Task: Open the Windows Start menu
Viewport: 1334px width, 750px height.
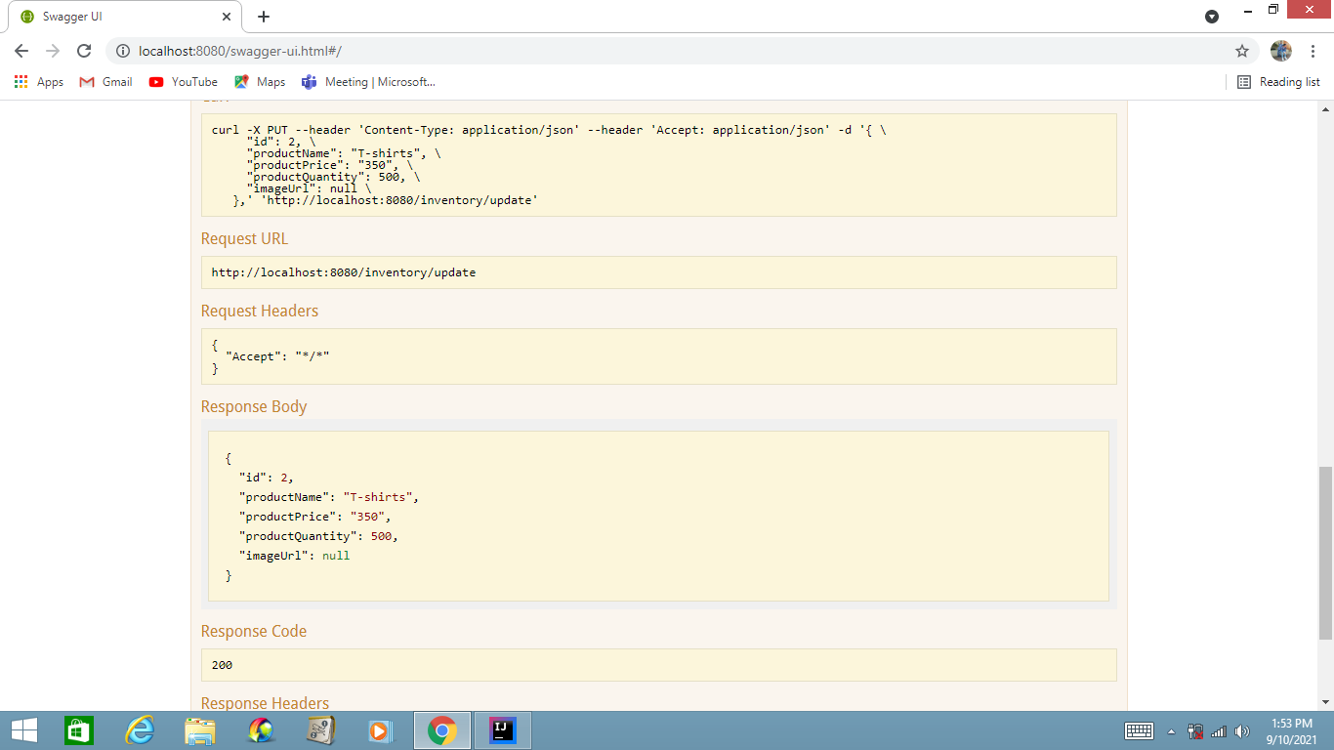Action: [23, 730]
